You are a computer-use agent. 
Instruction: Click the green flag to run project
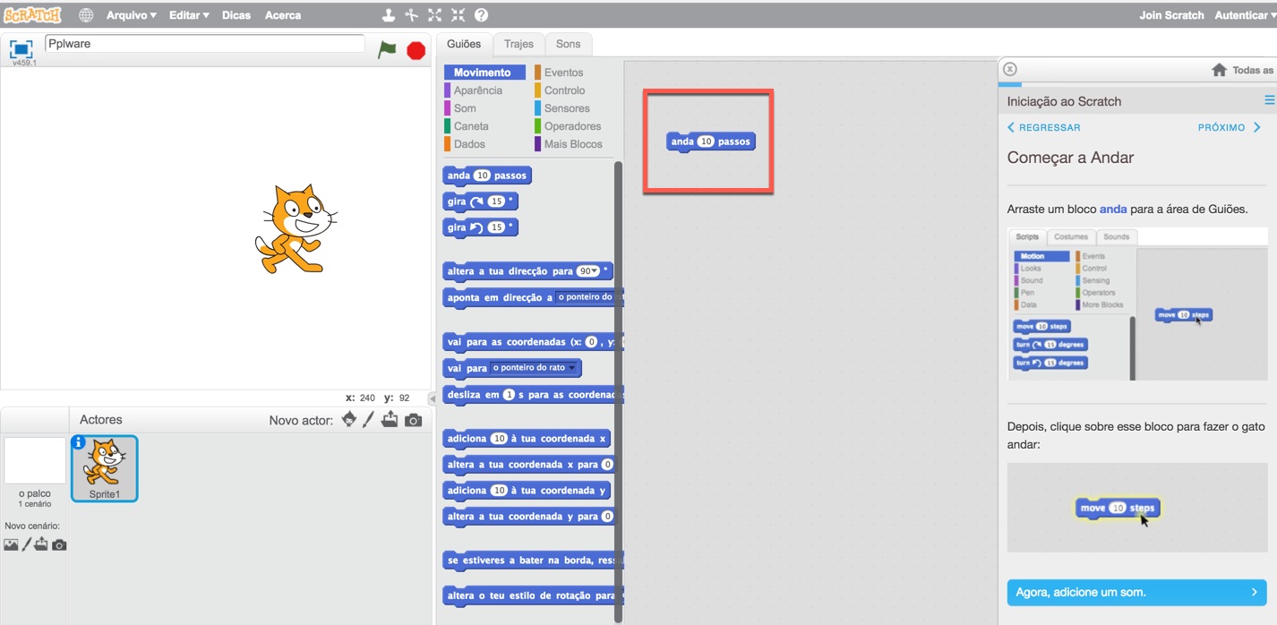(x=387, y=50)
